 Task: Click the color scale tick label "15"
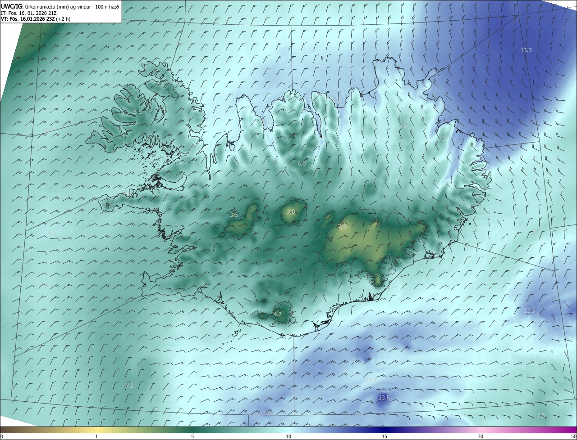[385, 436]
